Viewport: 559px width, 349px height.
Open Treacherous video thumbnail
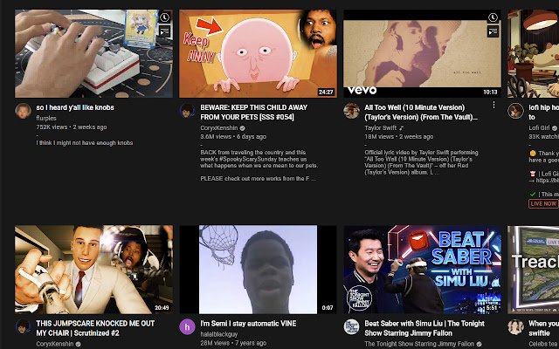tap(533, 270)
